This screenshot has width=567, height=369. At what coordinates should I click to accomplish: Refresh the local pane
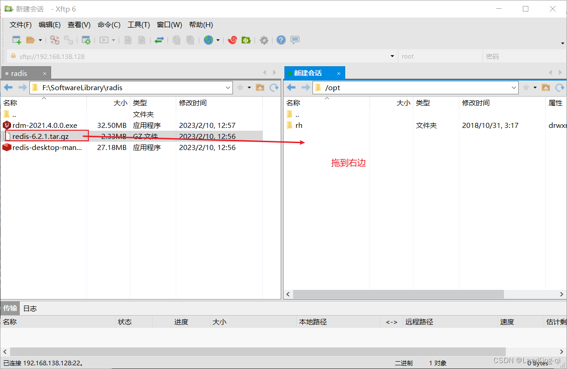[274, 87]
